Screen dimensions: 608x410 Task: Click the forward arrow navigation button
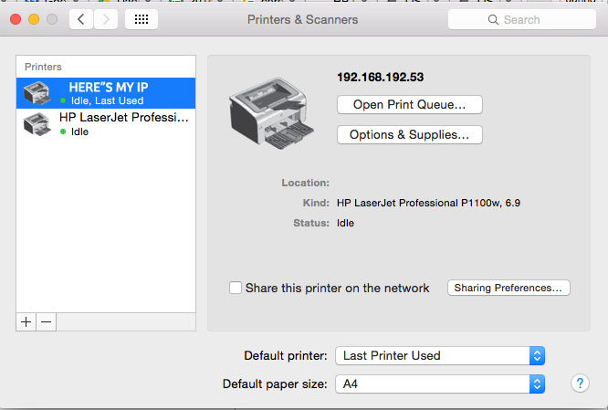coord(106,19)
